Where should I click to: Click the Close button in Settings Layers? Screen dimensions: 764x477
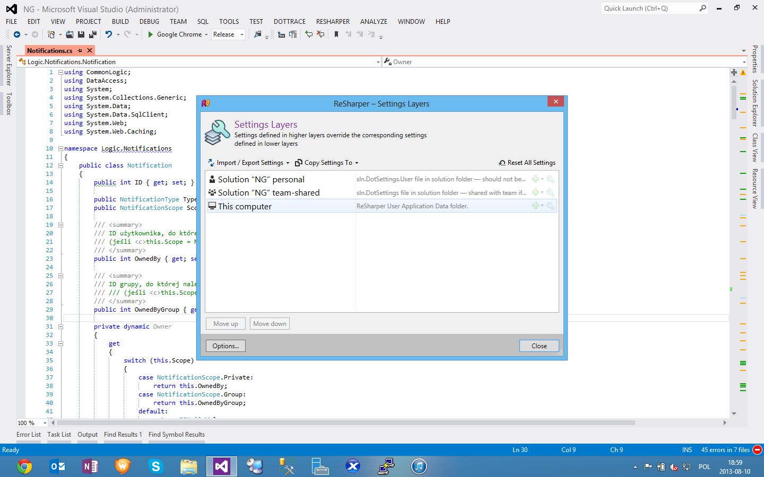point(539,346)
